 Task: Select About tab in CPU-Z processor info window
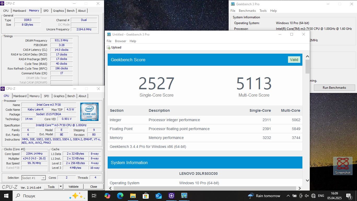(x=82, y=96)
